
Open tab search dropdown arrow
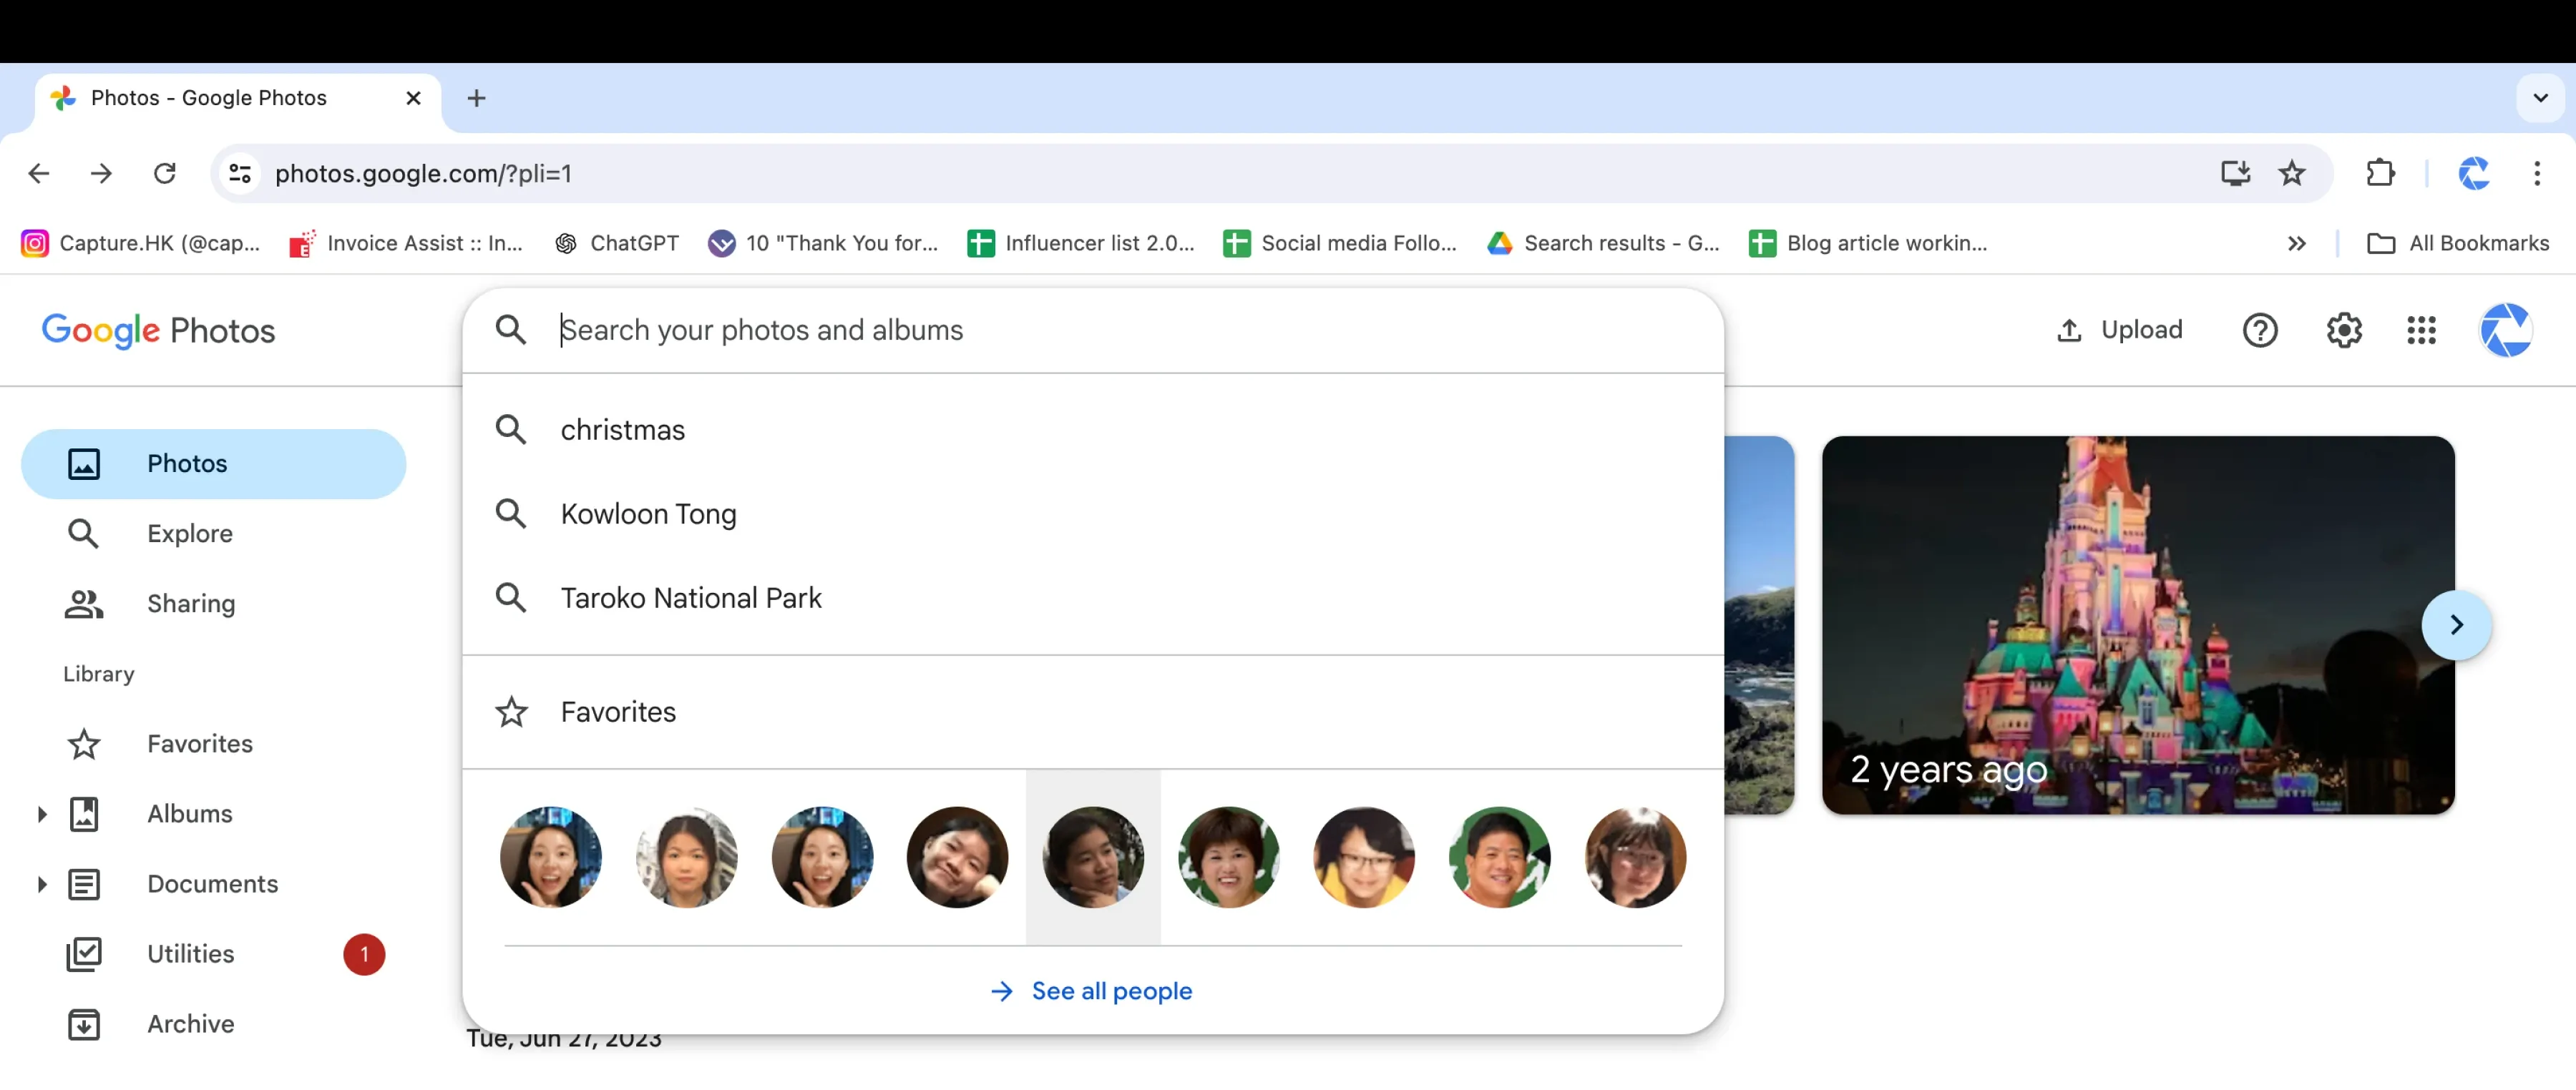(2540, 98)
